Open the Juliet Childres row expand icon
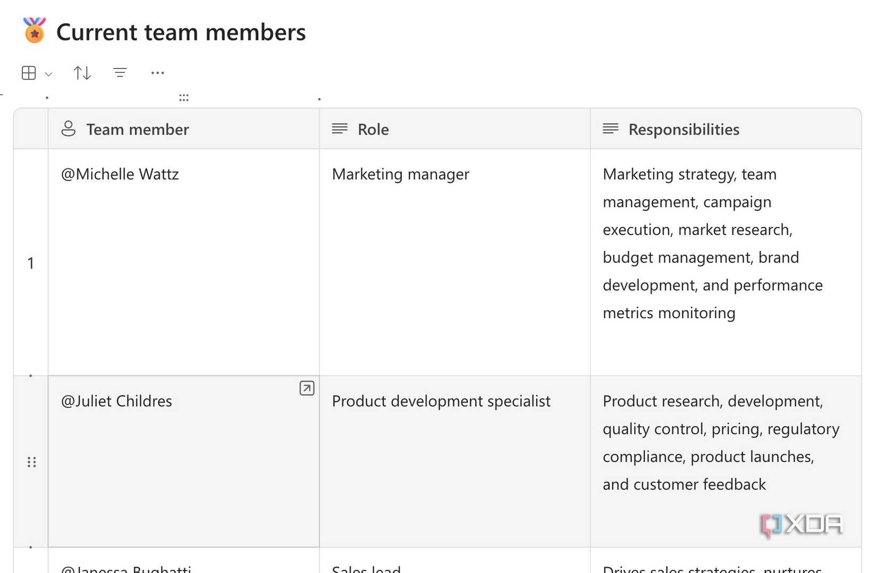Screen dimensions: 877x573 tap(307, 388)
